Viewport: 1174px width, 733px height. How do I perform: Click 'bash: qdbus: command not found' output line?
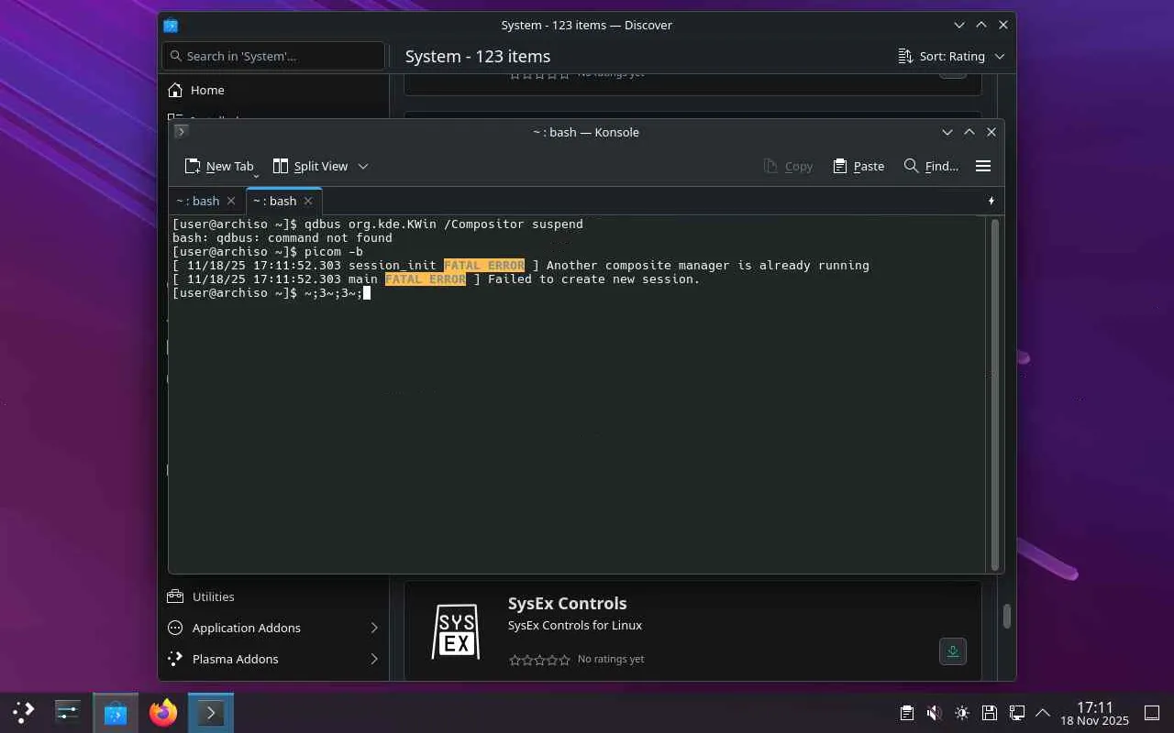[x=282, y=237]
